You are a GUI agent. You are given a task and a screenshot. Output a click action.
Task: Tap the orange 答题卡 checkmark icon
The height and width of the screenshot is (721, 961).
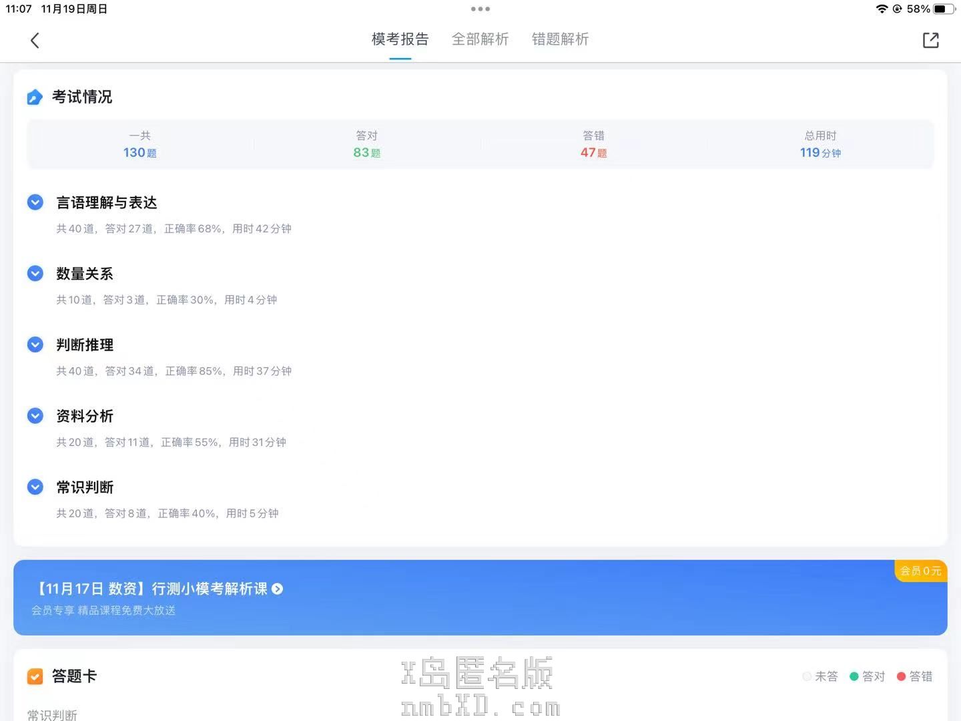tap(35, 676)
